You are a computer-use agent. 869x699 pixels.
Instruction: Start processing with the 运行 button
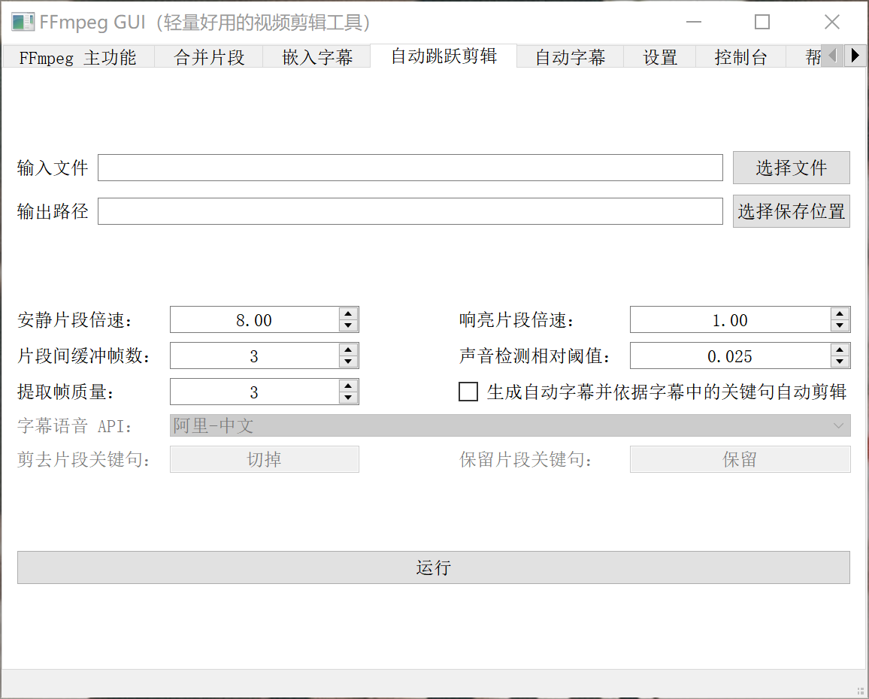[x=434, y=567]
